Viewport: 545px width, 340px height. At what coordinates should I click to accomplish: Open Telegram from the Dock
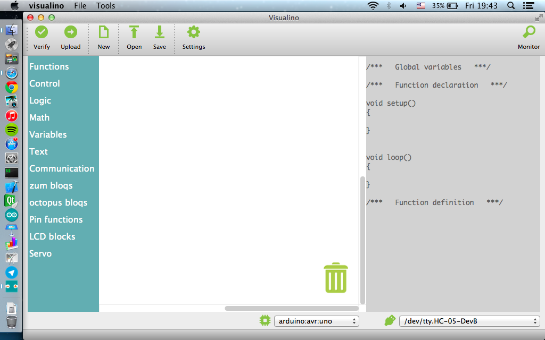coord(12,273)
